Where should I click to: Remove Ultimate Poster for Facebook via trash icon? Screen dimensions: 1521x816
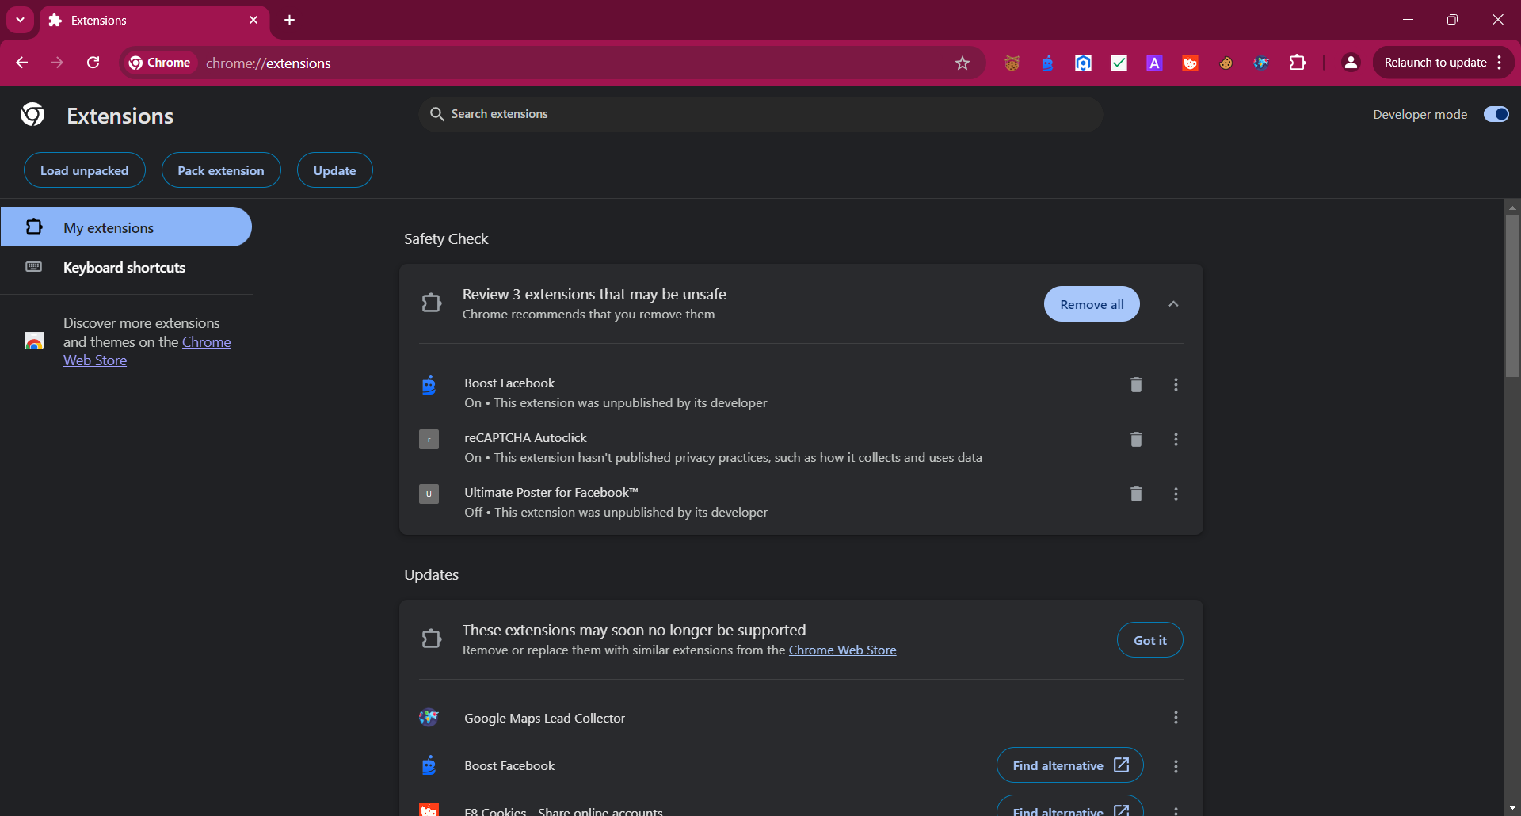pos(1136,494)
